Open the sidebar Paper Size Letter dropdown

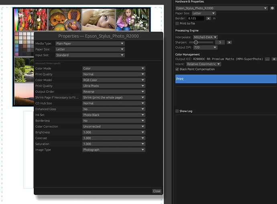coord(204,13)
